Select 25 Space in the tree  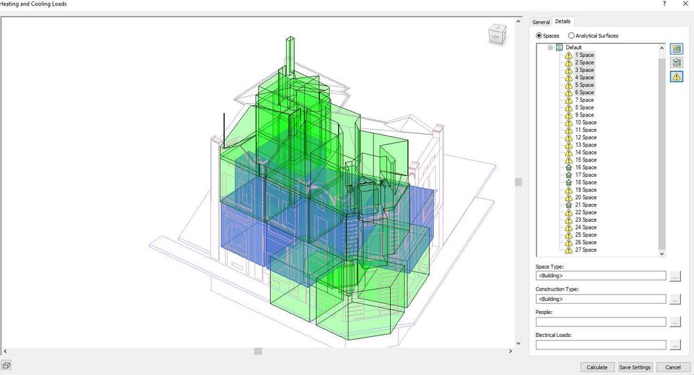point(586,235)
